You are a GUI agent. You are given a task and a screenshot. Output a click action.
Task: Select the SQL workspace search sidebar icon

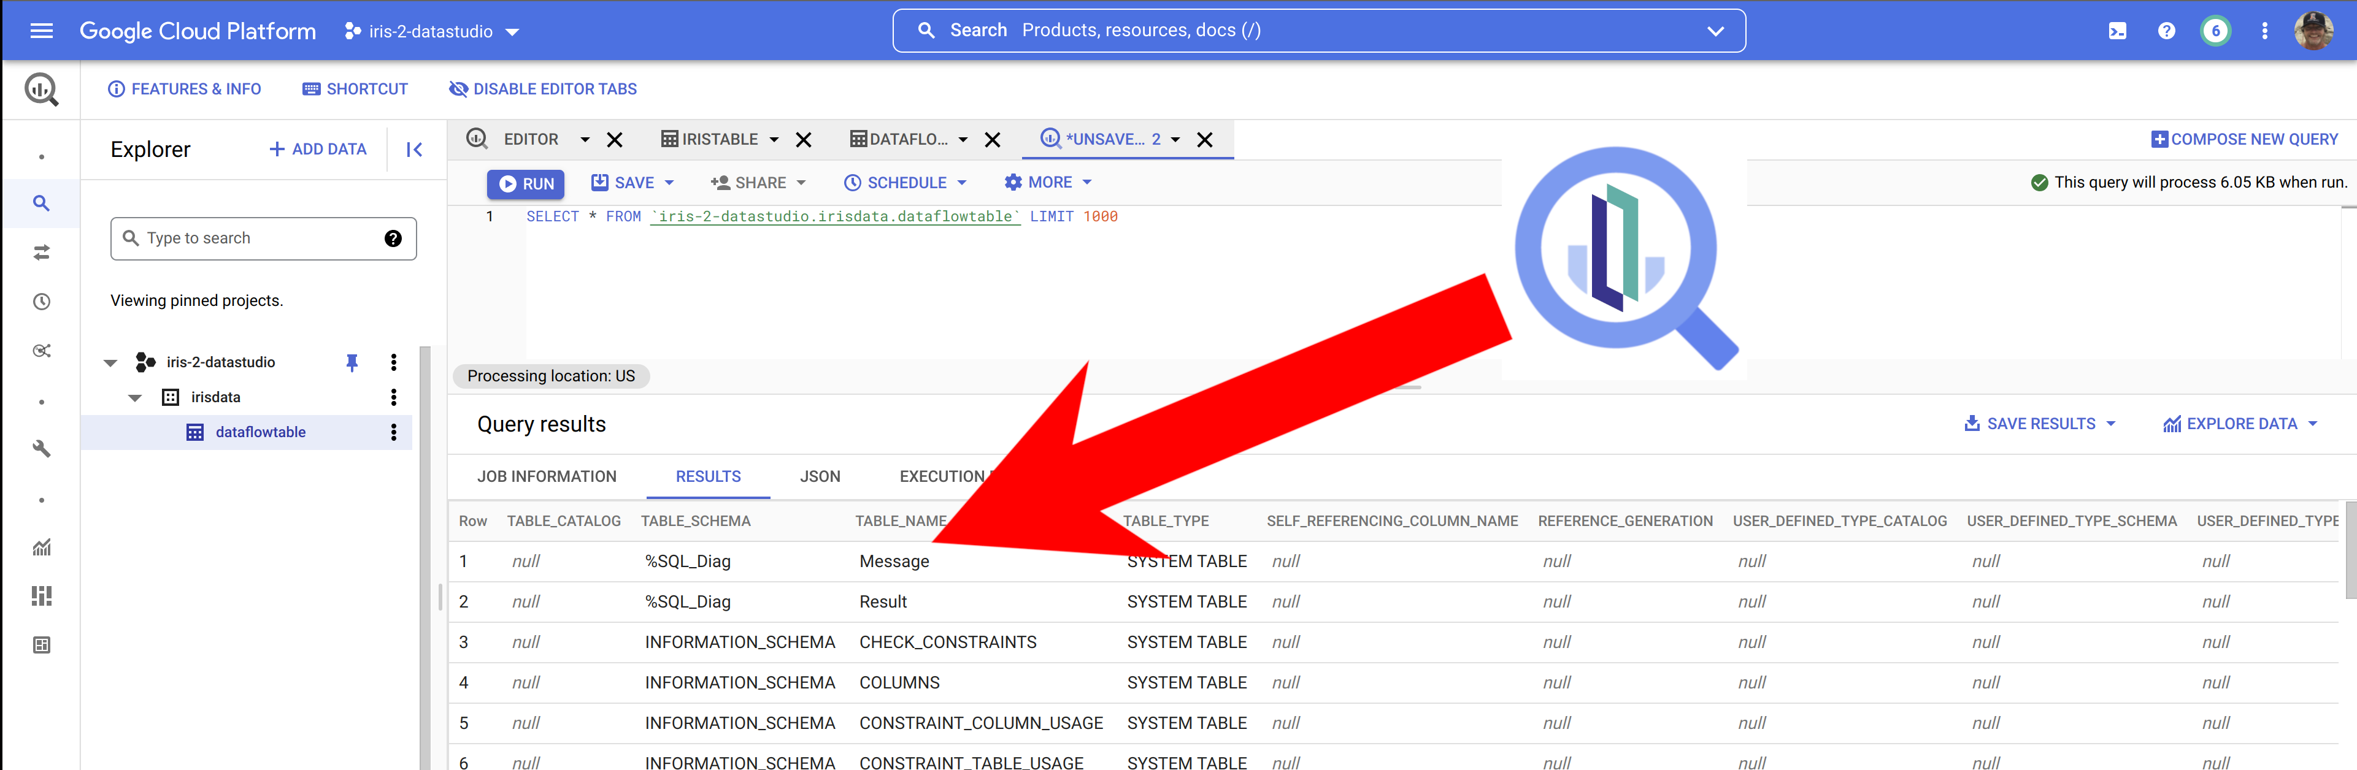[41, 203]
